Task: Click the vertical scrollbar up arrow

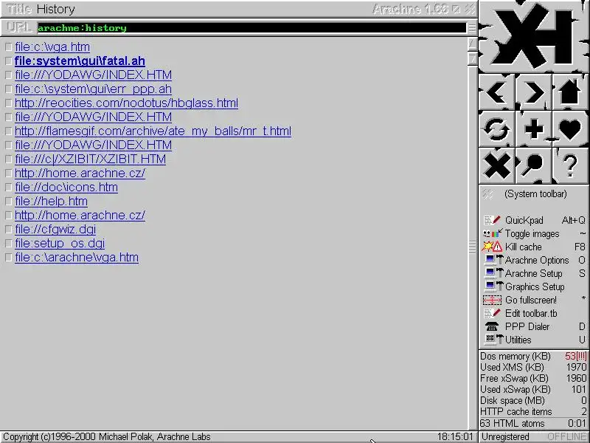Action: [472, 44]
